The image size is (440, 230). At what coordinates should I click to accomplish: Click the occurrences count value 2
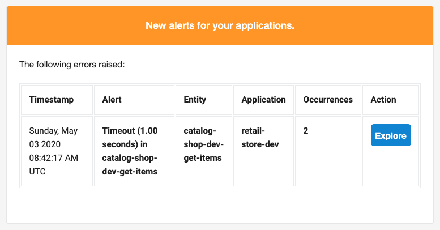pos(306,131)
